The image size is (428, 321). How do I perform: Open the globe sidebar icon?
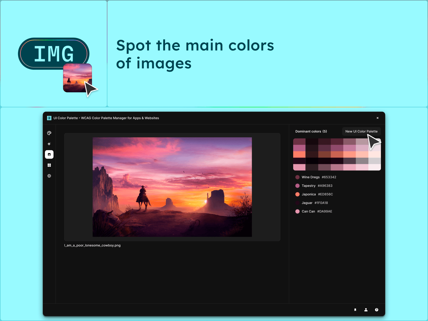pos(49,176)
